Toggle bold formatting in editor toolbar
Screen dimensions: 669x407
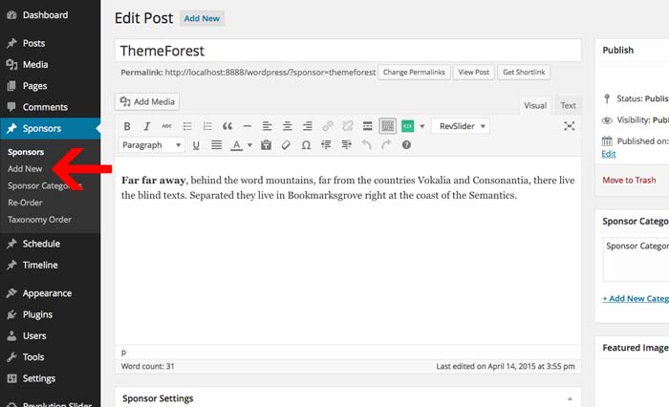click(x=127, y=126)
